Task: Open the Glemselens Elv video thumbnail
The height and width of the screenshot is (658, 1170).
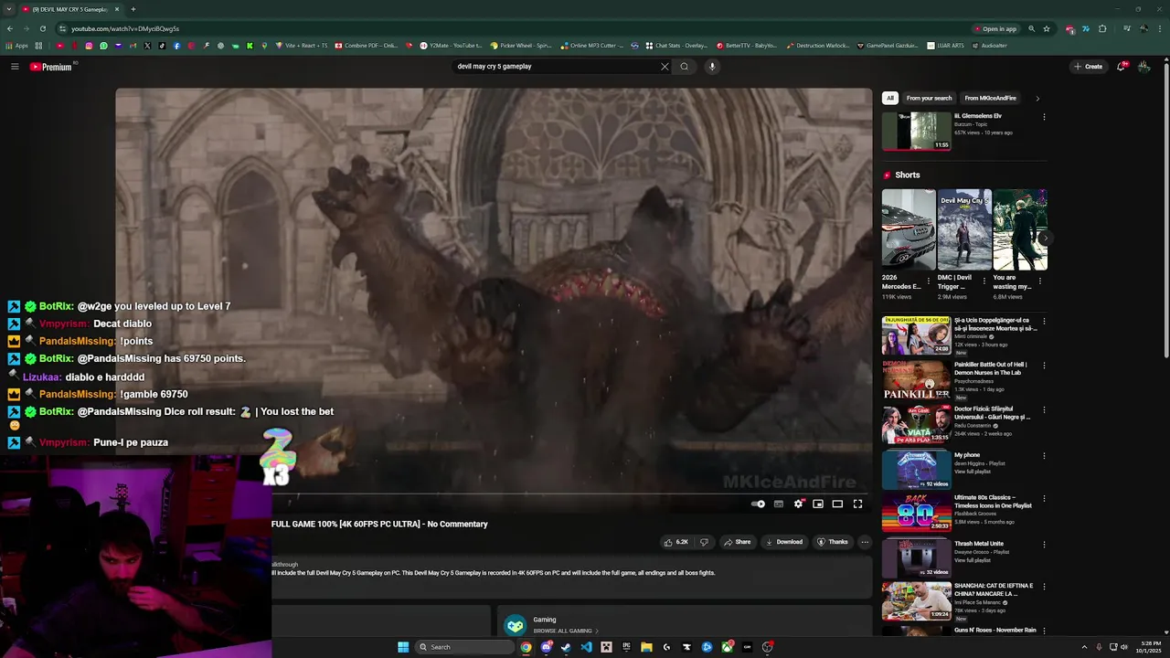Action: tap(916, 131)
